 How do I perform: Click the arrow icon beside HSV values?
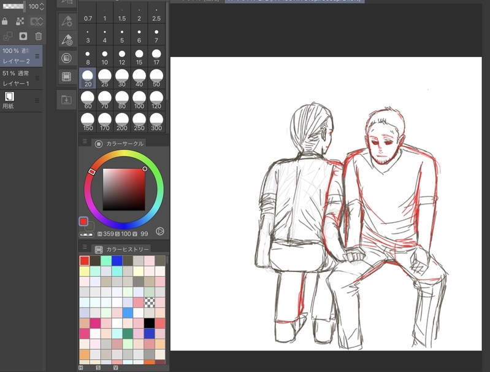click(160, 231)
